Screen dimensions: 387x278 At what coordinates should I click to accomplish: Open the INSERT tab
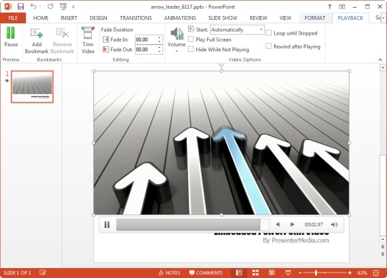pos(69,18)
